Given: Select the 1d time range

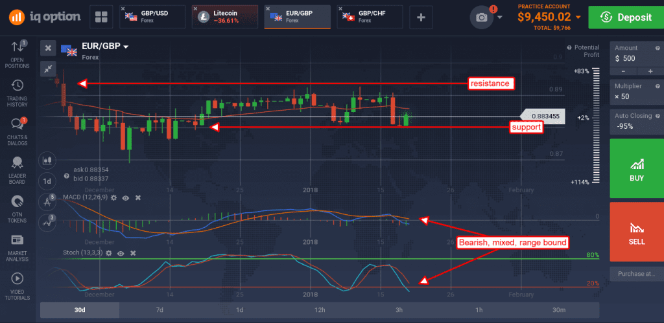Looking at the screenshot, I should [x=239, y=310].
